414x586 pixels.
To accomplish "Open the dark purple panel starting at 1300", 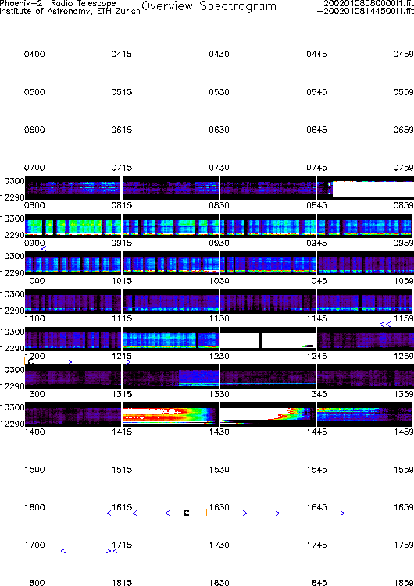I will [73, 414].
